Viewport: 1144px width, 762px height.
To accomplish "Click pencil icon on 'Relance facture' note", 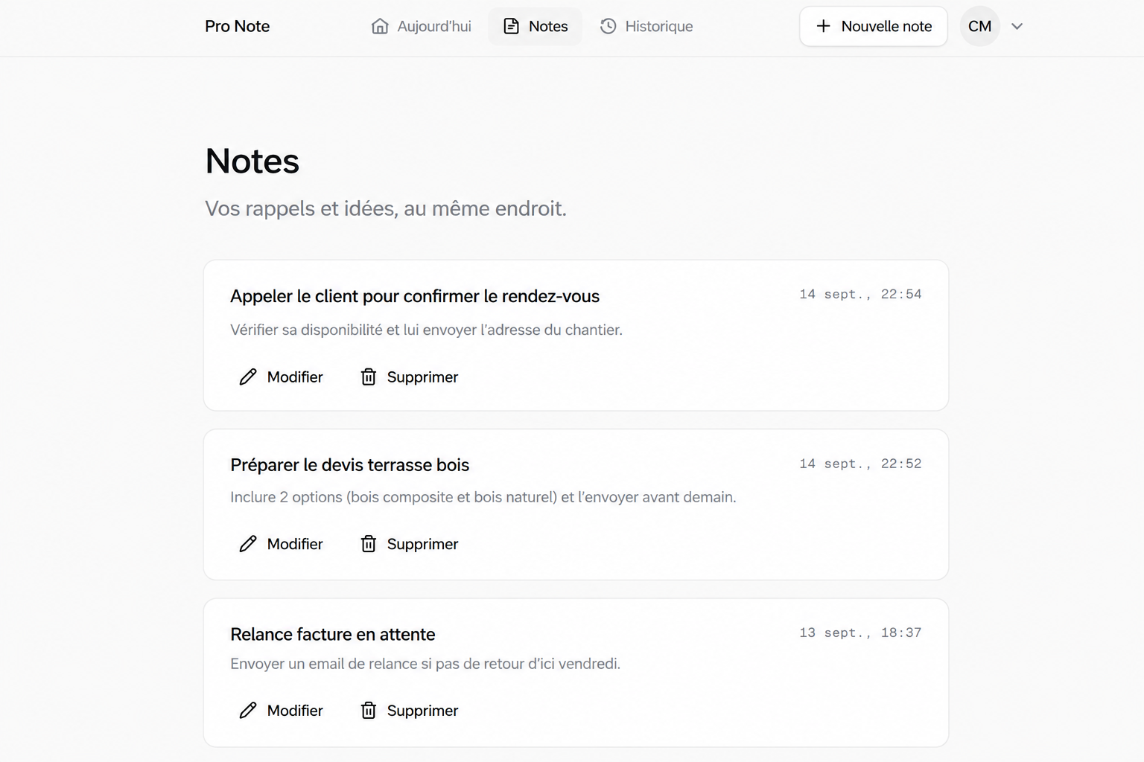I will pyautogui.click(x=248, y=711).
